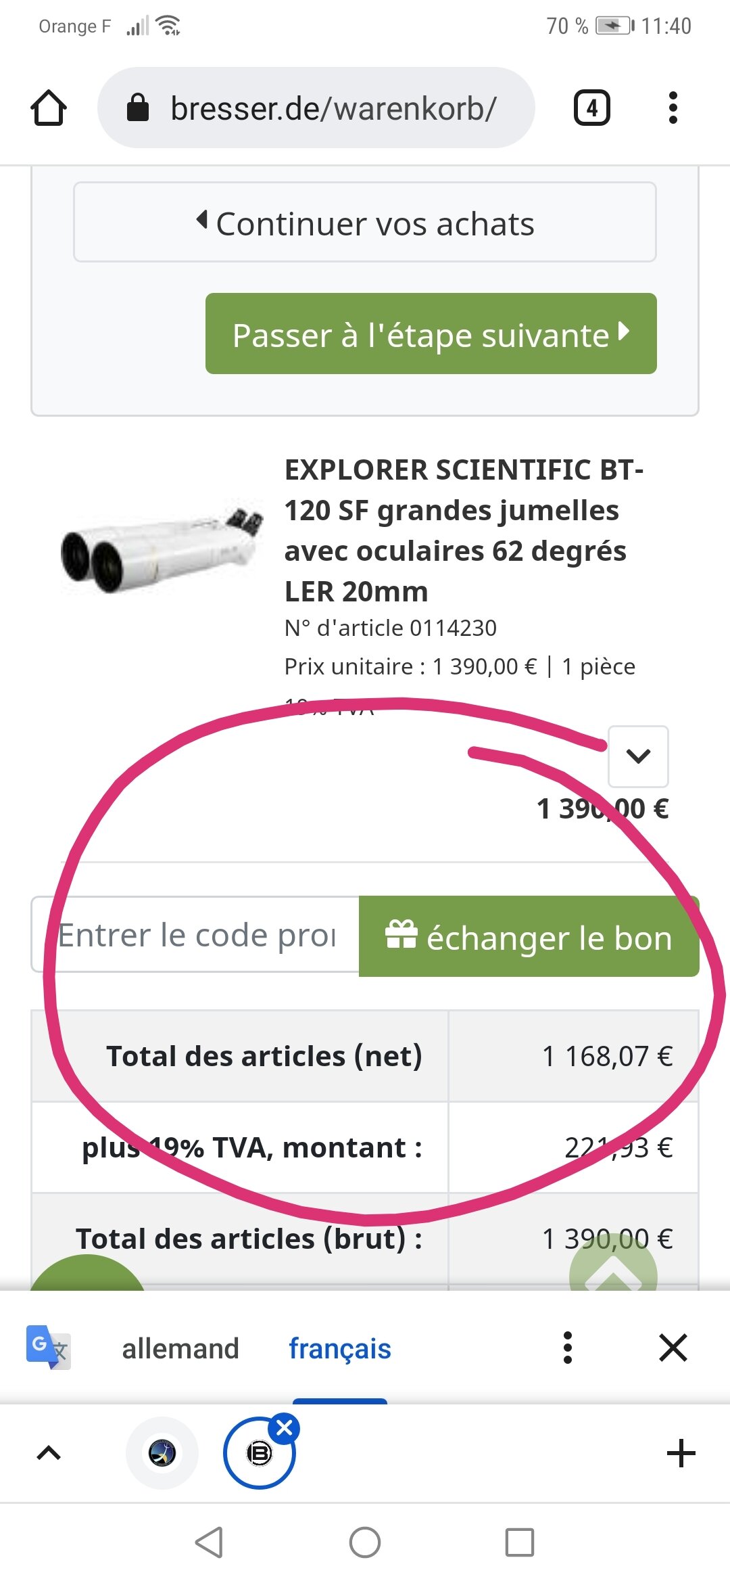
Task: Open translate bar options menu
Action: pyautogui.click(x=568, y=1348)
